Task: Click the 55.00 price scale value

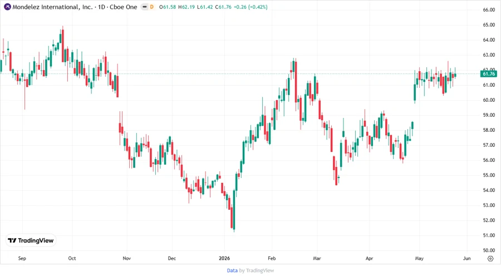Action: (x=489, y=175)
